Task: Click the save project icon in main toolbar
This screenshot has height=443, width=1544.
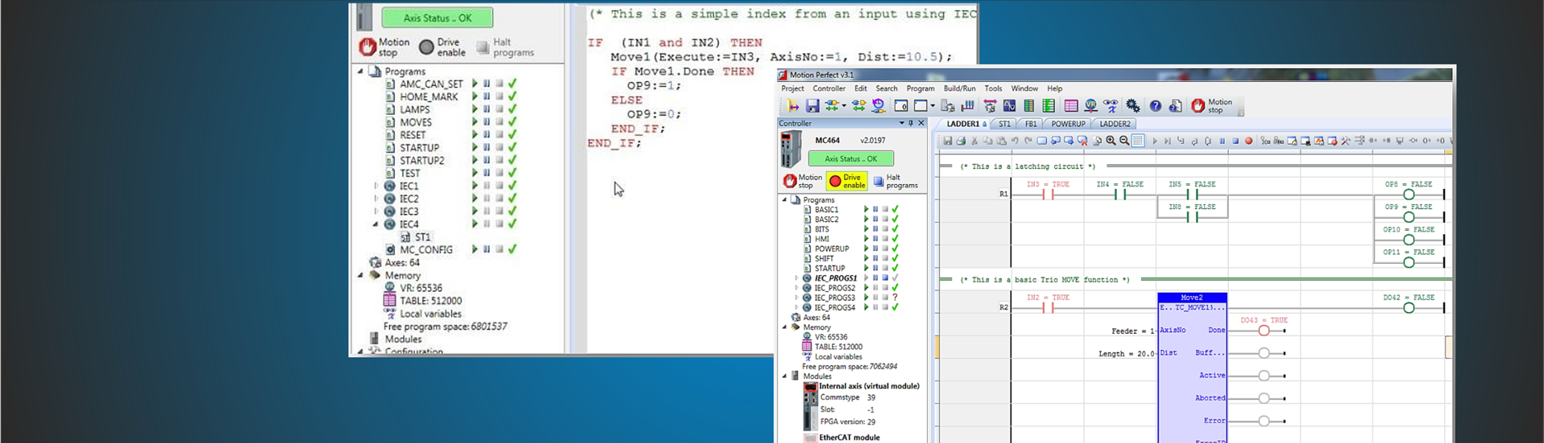Action: coord(812,106)
